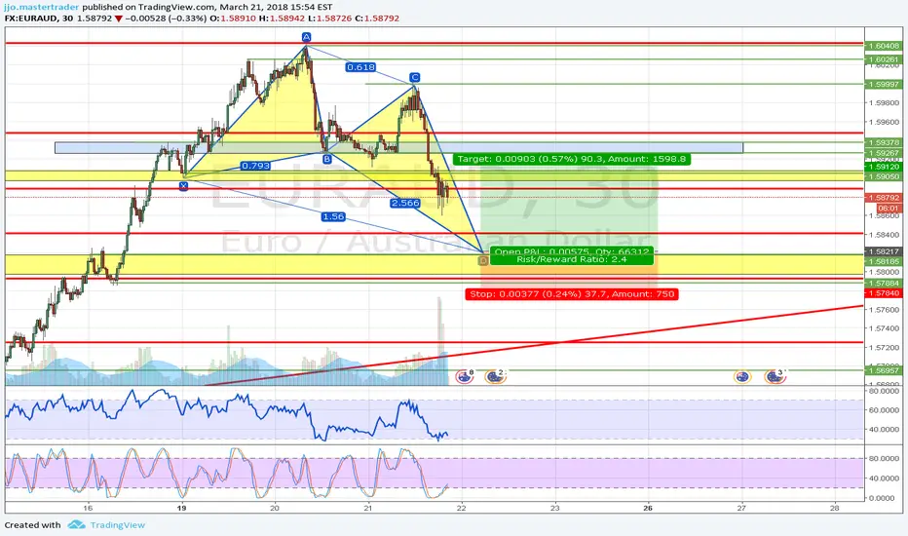Select the red Stop label of the long position
The width and height of the screenshot is (908, 536).
572,293
